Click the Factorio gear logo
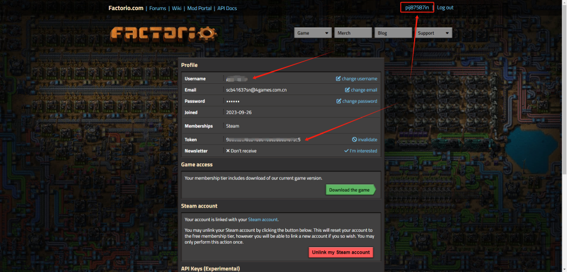 (161, 33)
